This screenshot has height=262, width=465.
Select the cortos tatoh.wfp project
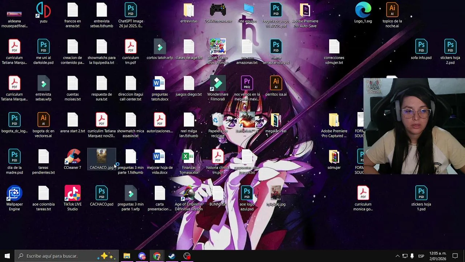159,49
